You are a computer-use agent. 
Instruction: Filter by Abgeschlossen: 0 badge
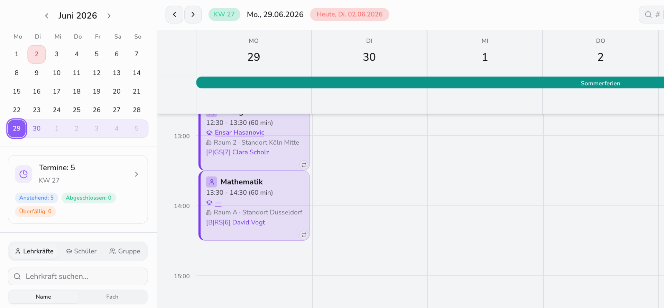pyautogui.click(x=89, y=198)
